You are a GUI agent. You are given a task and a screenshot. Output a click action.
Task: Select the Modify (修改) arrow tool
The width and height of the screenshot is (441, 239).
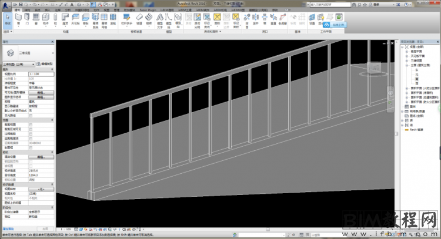pyautogui.click(x=8, y=19)
